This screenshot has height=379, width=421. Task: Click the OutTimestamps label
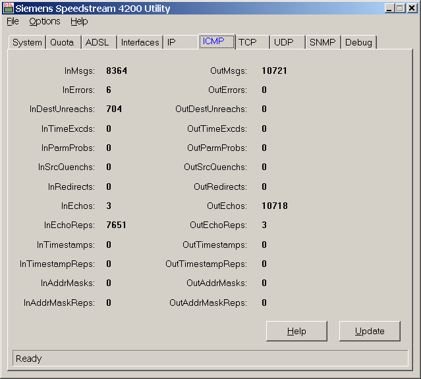pyautogui.click(x=215, y=245)
